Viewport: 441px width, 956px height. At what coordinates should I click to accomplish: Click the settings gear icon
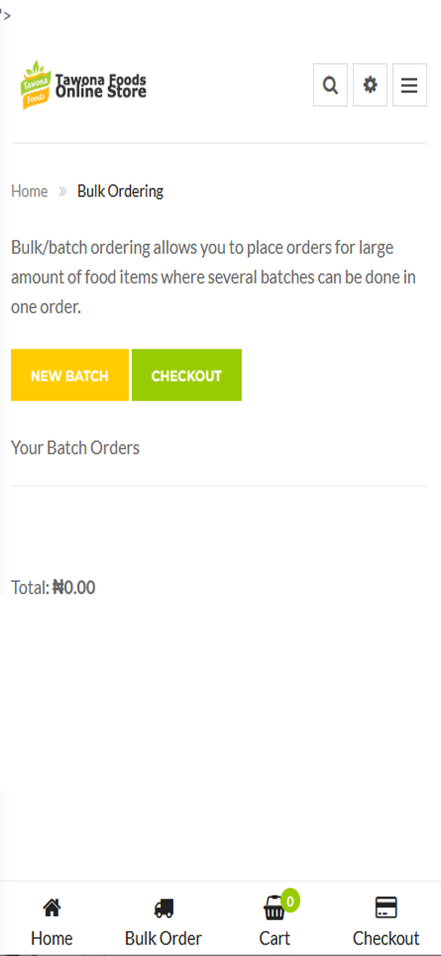[x=370, y=85]
